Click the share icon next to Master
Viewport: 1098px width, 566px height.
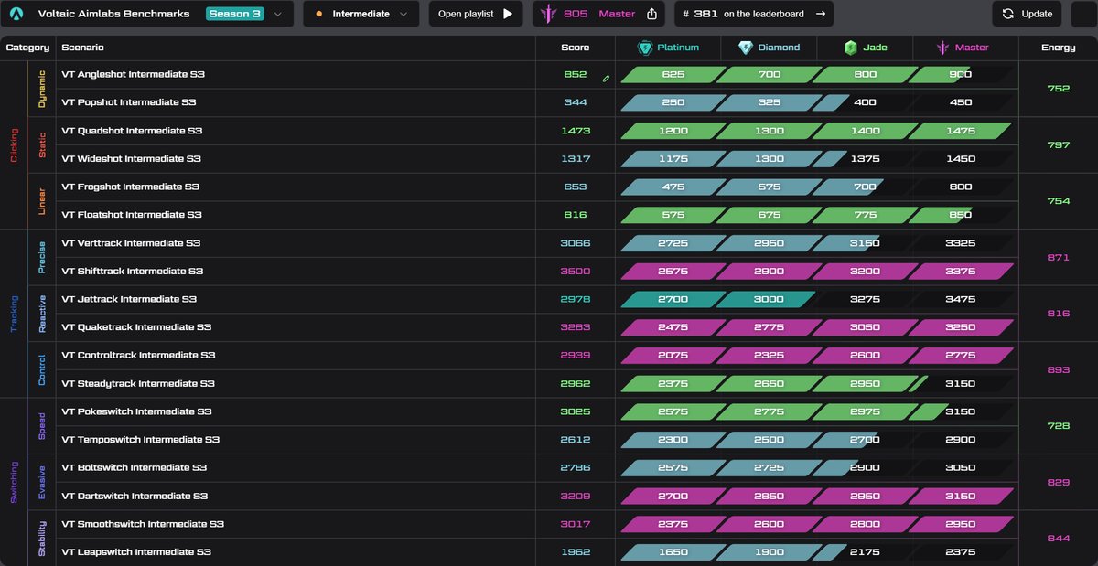(x=651, y=14)
